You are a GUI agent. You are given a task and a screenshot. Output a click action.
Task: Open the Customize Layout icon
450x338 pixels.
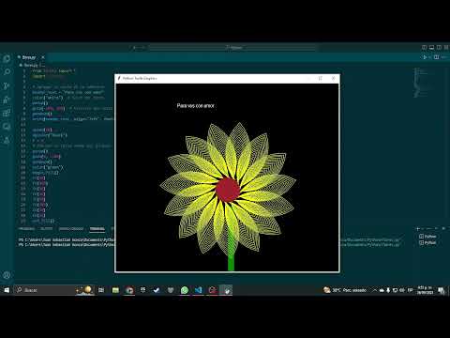pos(446,47)
